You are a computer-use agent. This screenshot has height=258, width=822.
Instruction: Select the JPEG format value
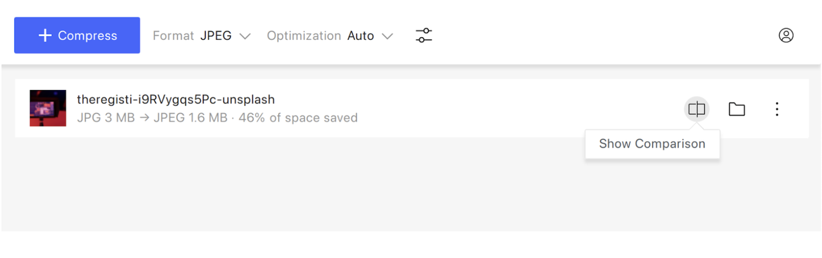click(x=216, y=36)
